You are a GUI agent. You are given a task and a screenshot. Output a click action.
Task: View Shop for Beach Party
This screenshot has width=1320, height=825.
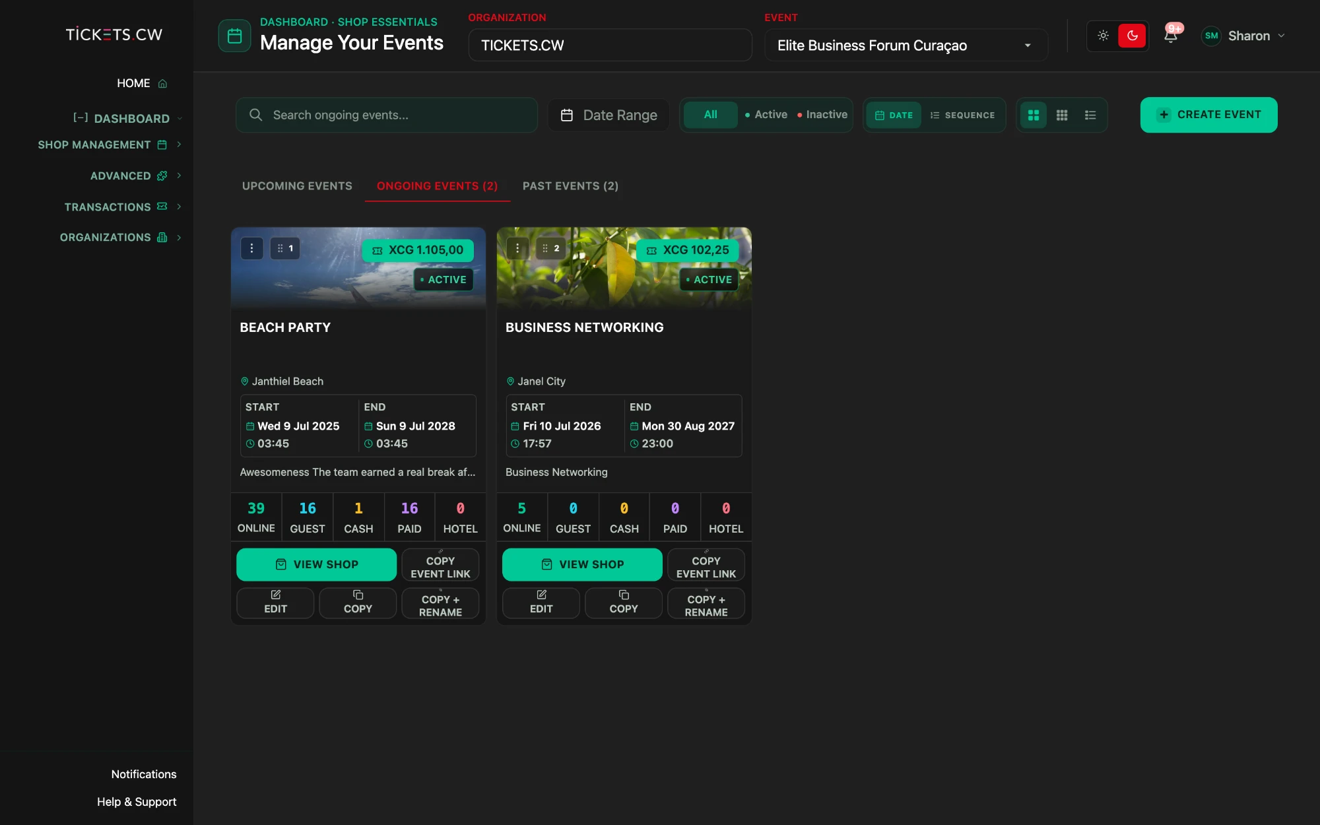[x=317, y=564]
